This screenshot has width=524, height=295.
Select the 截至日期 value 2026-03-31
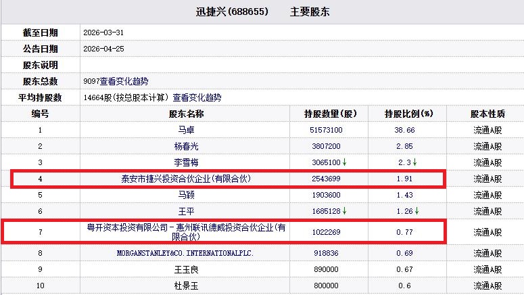click(103, 32)
